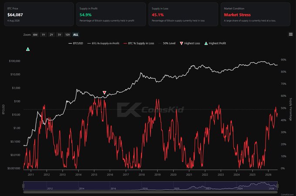Set zoom range to 2Y
296x196 pixels.
[51, 35]
